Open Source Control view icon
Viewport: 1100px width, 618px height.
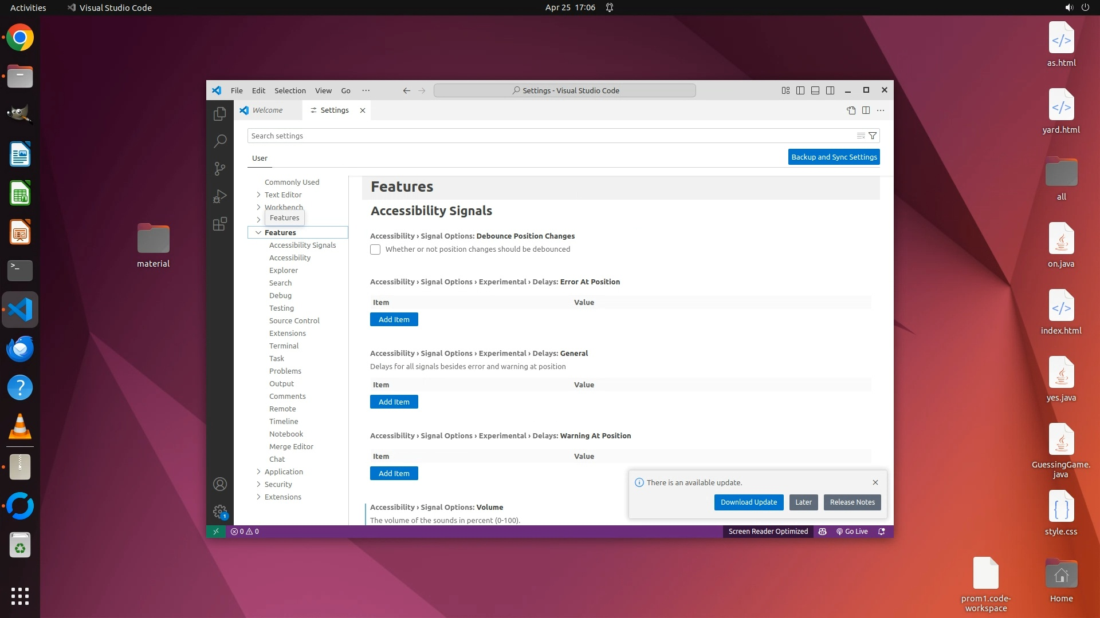220,168
